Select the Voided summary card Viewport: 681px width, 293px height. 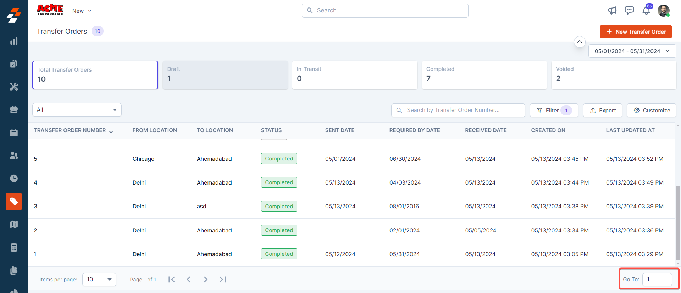tap(614, 75)
